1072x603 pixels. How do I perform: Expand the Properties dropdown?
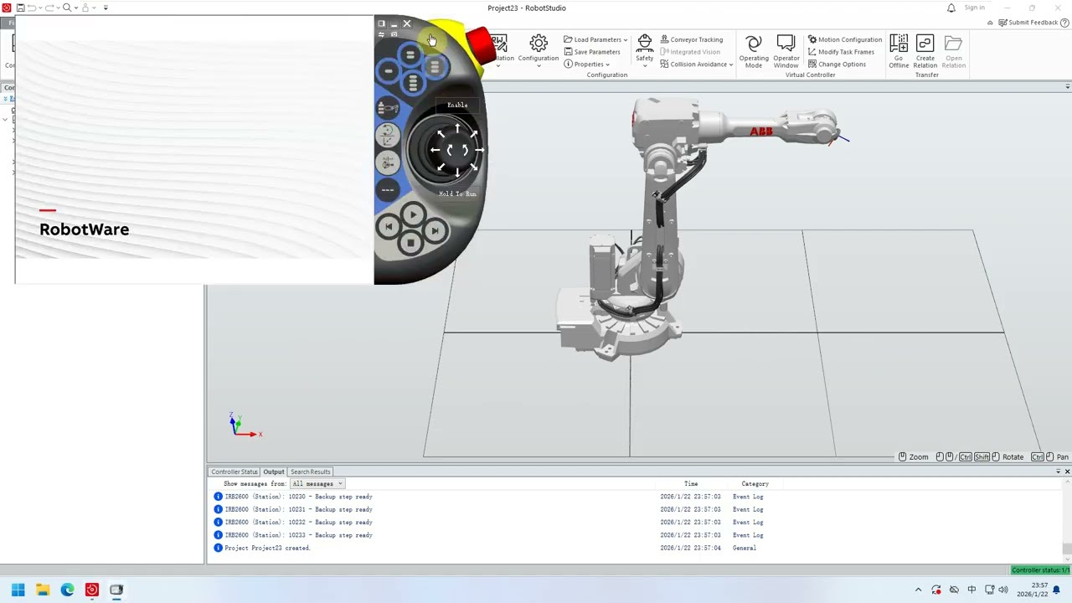coord(586,64)
